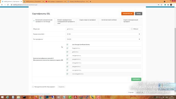Viewport: 176px width, 99px height.
Task: Close the DNS servers tab
Action: 65,2
